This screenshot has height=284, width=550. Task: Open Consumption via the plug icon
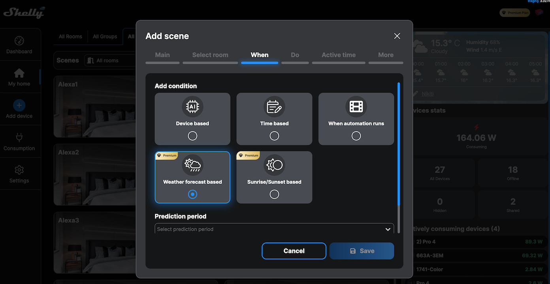tap(19, 138)
